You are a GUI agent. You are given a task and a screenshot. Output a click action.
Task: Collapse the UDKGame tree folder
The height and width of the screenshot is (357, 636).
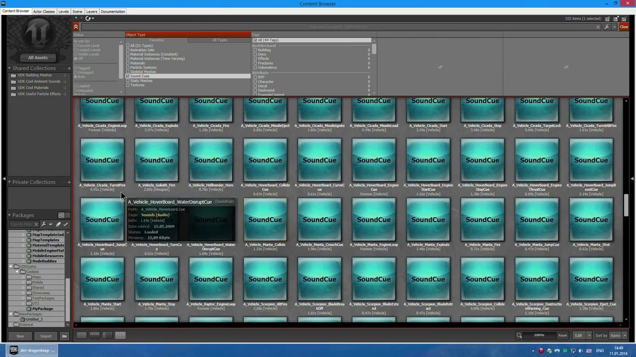click(11, 267)
